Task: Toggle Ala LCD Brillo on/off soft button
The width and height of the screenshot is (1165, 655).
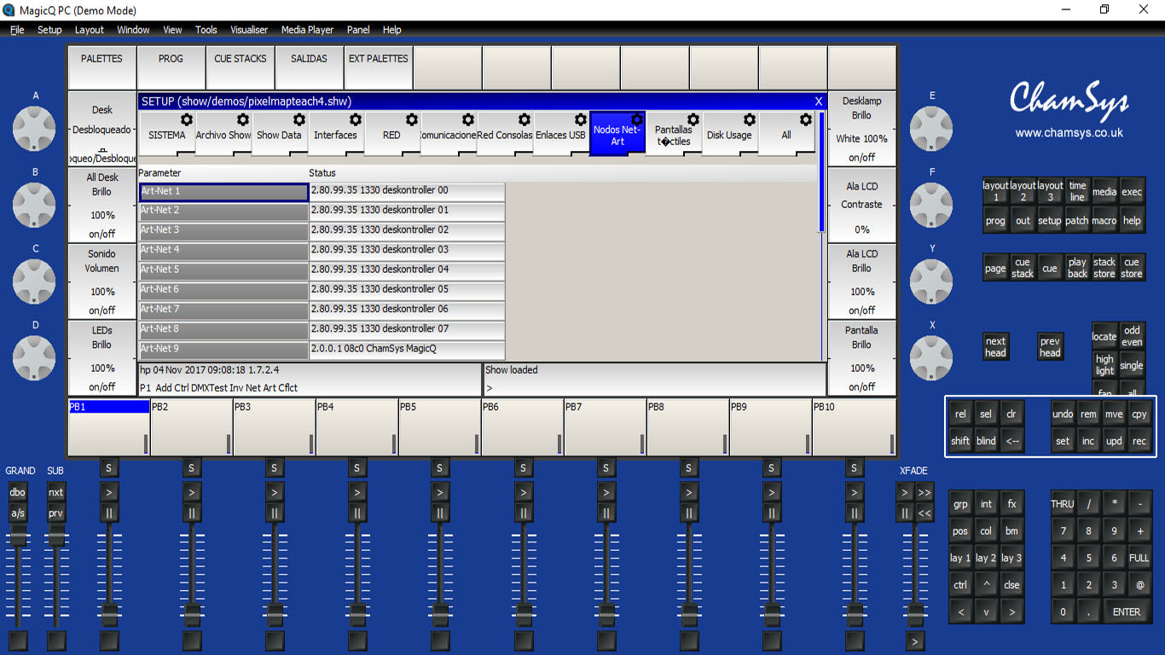Action: [861, 310]
